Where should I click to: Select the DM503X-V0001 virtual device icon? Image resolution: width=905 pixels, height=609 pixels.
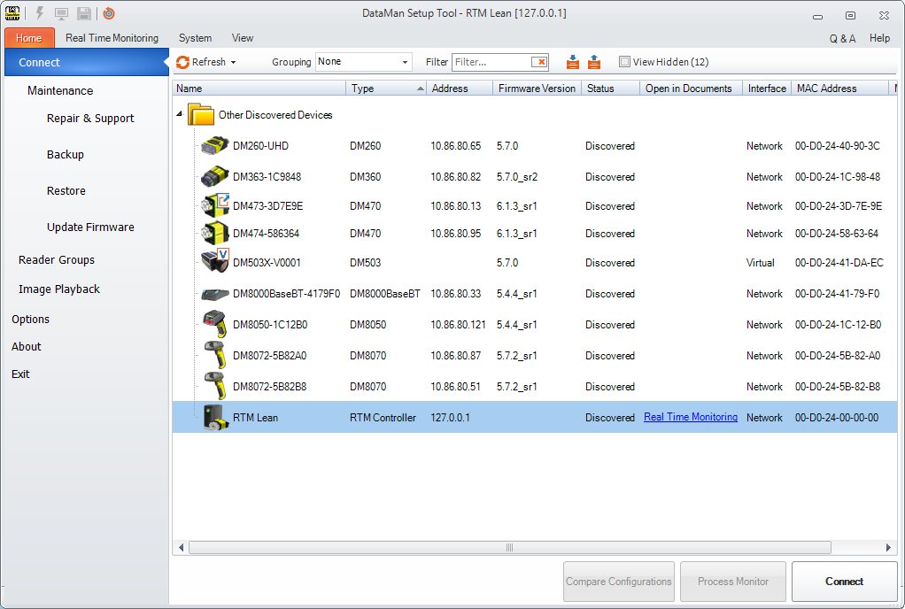point(215,262)
